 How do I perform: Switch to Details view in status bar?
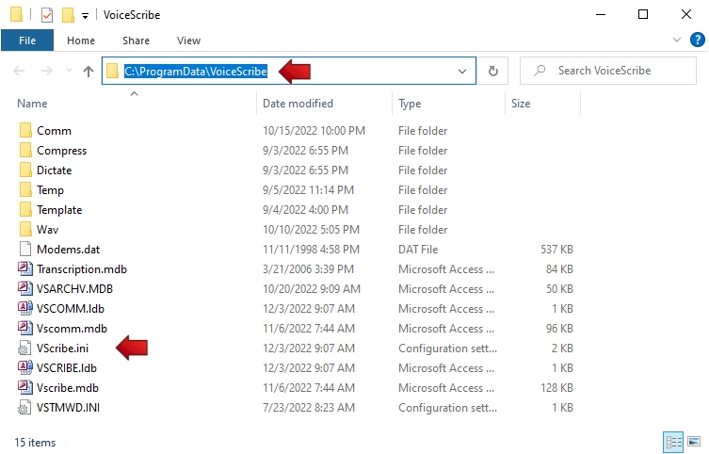coord(673,443)
